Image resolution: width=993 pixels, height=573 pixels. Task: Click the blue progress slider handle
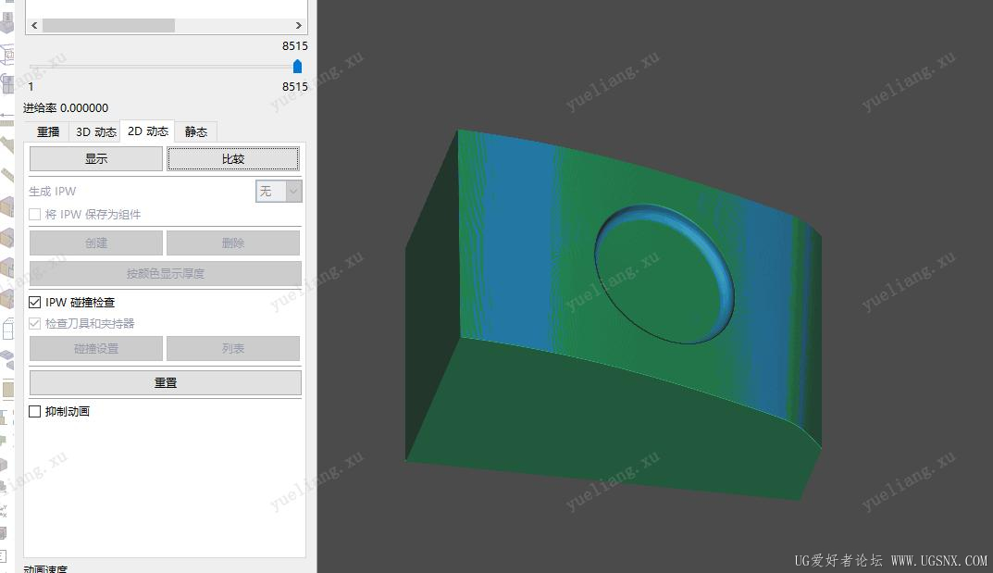coord(297,67)
